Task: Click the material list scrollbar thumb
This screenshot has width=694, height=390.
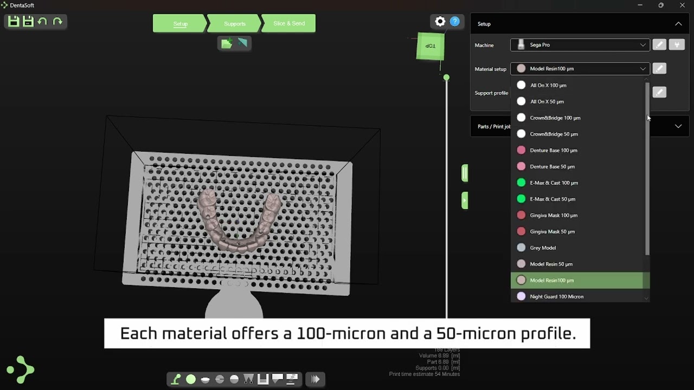Action: [647, 169]
